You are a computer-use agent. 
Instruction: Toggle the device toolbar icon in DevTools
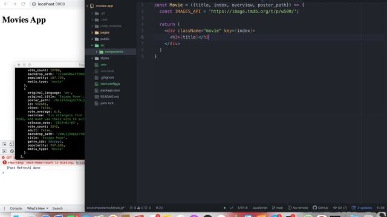[x=11, y=144]
